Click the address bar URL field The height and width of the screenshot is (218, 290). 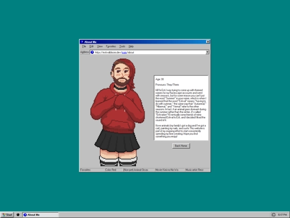[x=149, y=52]
